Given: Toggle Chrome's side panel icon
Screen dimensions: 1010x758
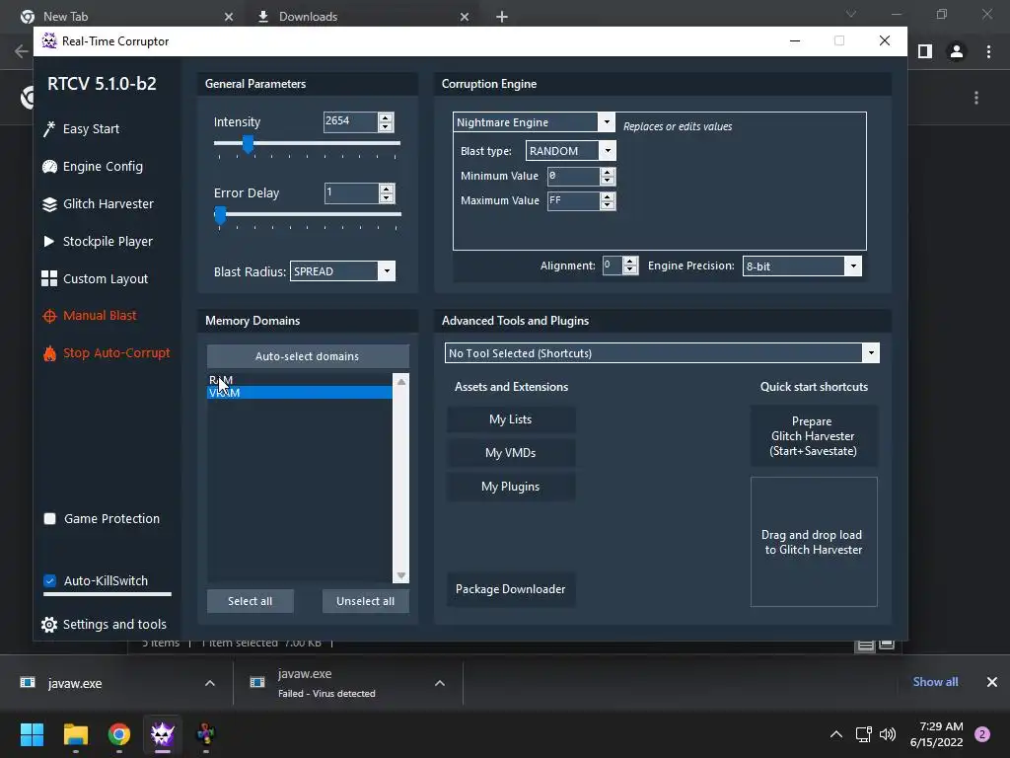Looking at the screenshot, I should click(925, 51).
